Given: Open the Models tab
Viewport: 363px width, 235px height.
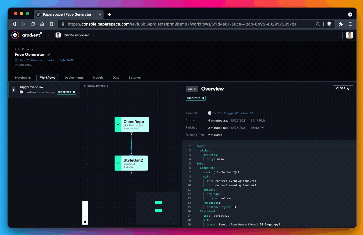Looking at the screenshot, I should tap(98, 77).
